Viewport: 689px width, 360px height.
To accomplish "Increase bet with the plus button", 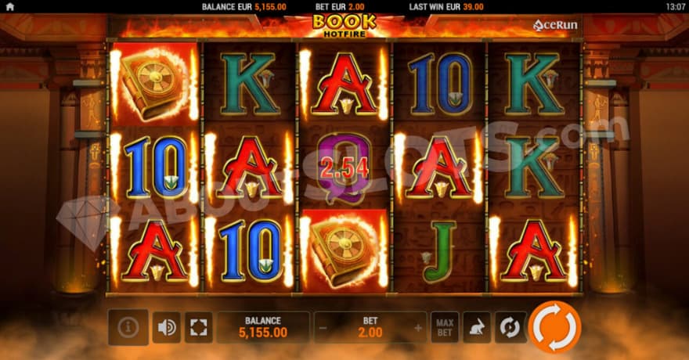I will (418, 327).
